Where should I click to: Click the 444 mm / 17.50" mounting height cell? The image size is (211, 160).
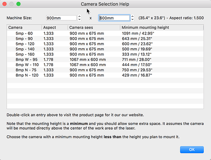(x=137, y=65)
